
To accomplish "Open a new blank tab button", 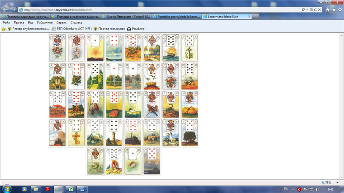I will [x=255, y=16].
